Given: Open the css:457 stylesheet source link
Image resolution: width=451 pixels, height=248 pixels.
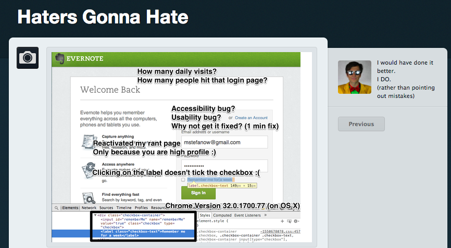Looking at the screenshot, I should pos(280,231).
